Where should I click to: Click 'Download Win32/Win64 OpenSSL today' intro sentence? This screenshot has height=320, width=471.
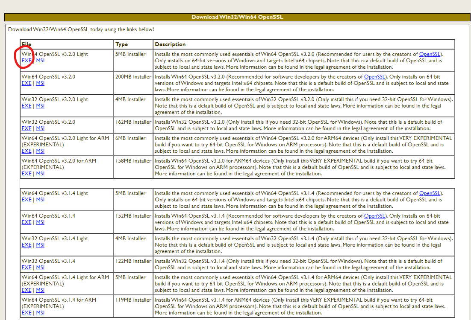coord(81,29)
